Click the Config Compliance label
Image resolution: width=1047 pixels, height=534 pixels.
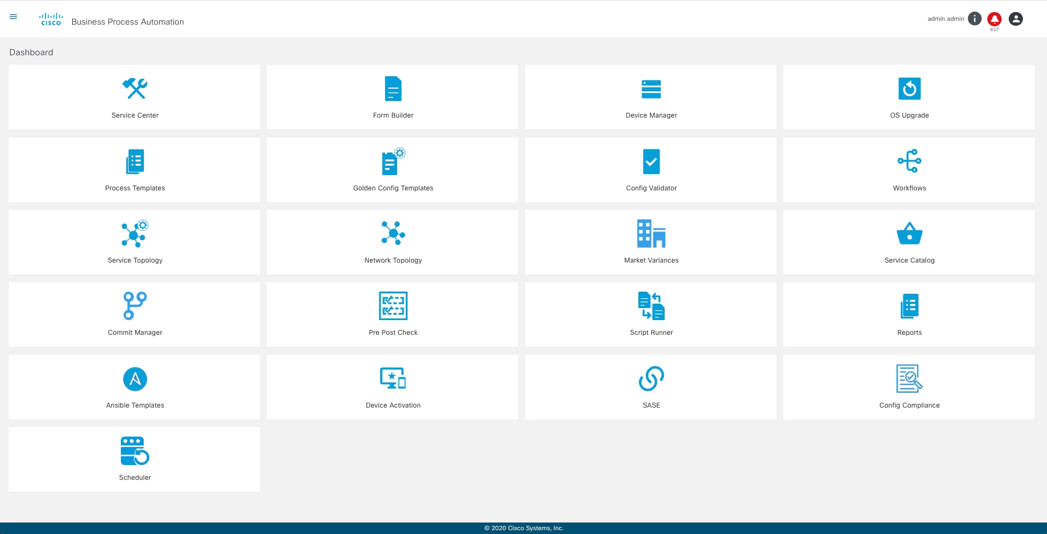point(910,405)
